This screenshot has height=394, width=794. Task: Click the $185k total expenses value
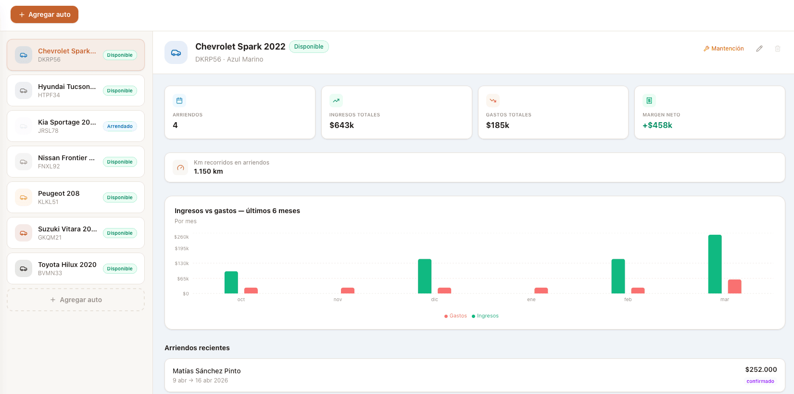(x=498, y=125)
